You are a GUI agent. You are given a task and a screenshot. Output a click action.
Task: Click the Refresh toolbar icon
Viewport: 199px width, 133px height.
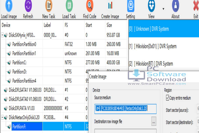pos(28,6)
